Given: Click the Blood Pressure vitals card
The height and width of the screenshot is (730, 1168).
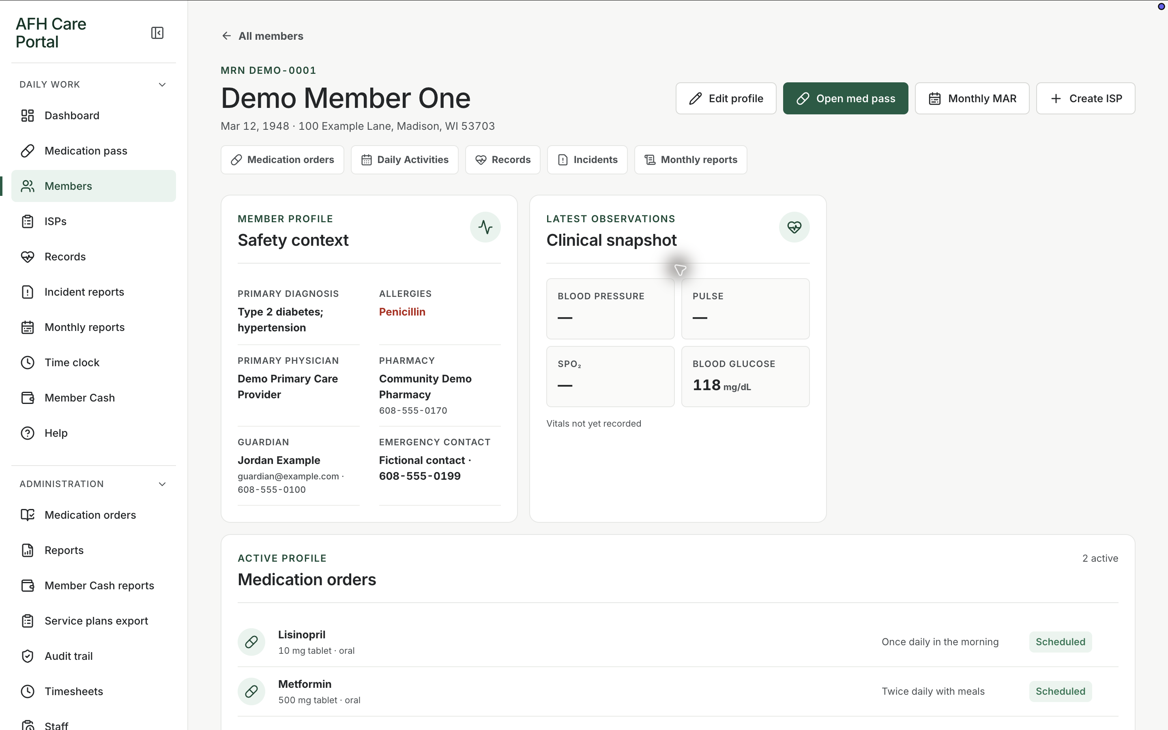Looking at the screenshot, I should pos(610,309).
